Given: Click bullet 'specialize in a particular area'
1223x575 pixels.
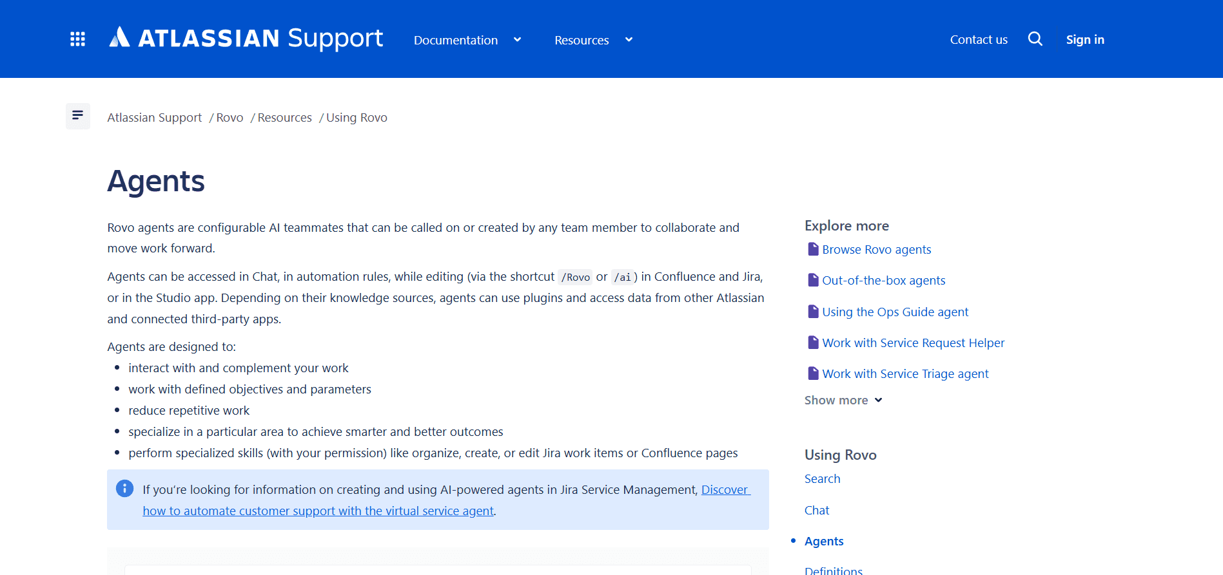Looking at the screenshot, I should tap(315, 432).
